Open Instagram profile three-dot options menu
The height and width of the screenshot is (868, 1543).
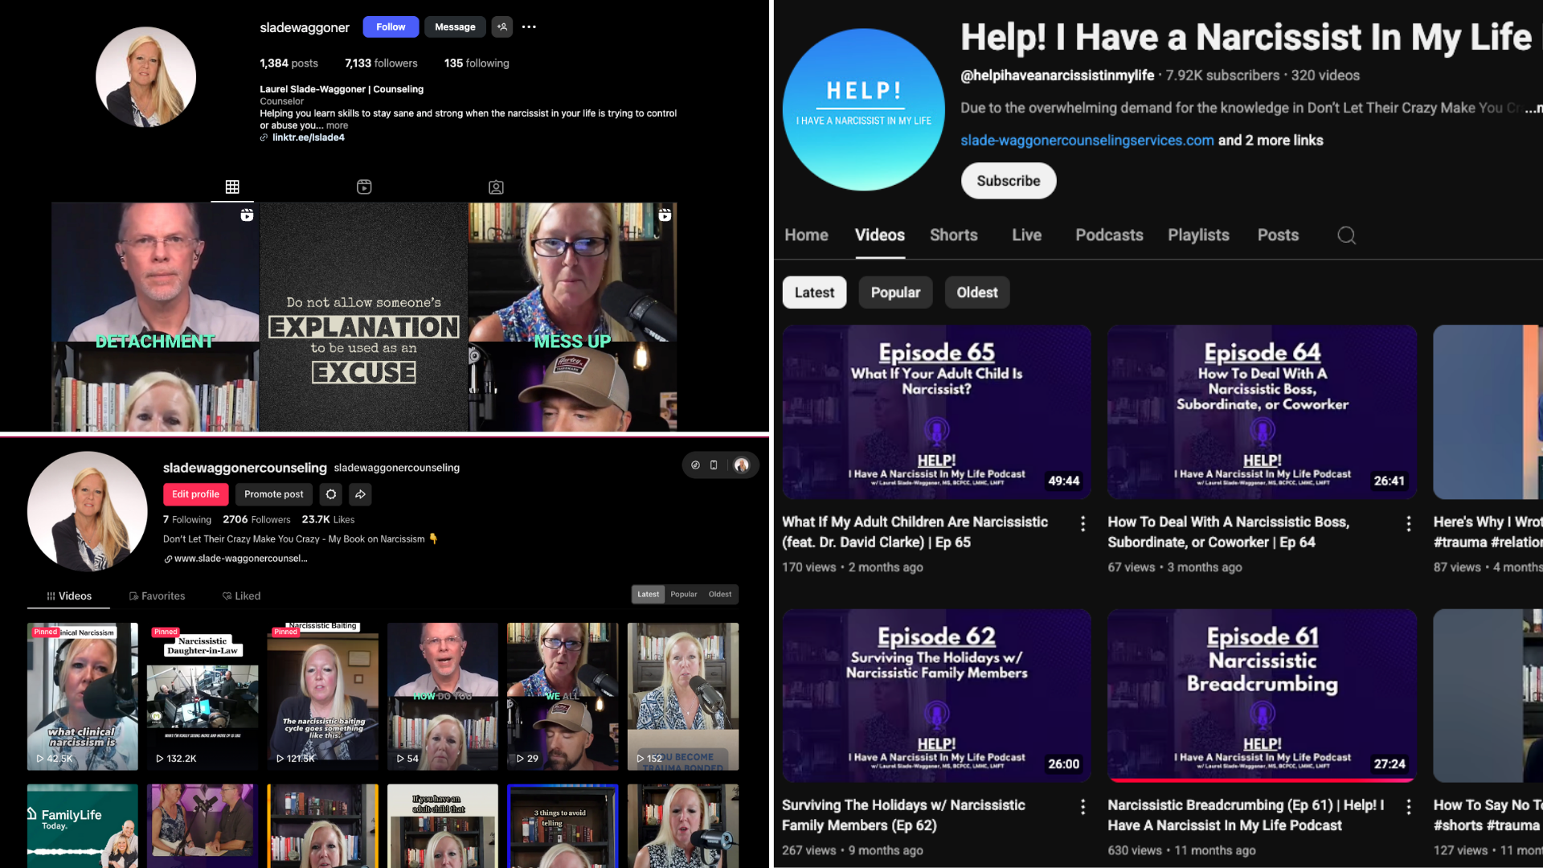click(x=529, y=27)
